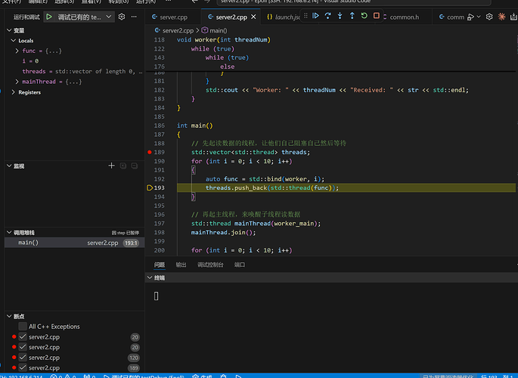Open the editor title gear settings icon

pyautogui.click(x=489, y=17)
